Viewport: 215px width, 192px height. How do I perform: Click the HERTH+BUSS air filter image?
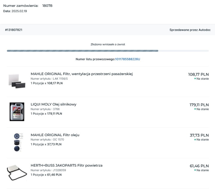click(x=17, y=173)
